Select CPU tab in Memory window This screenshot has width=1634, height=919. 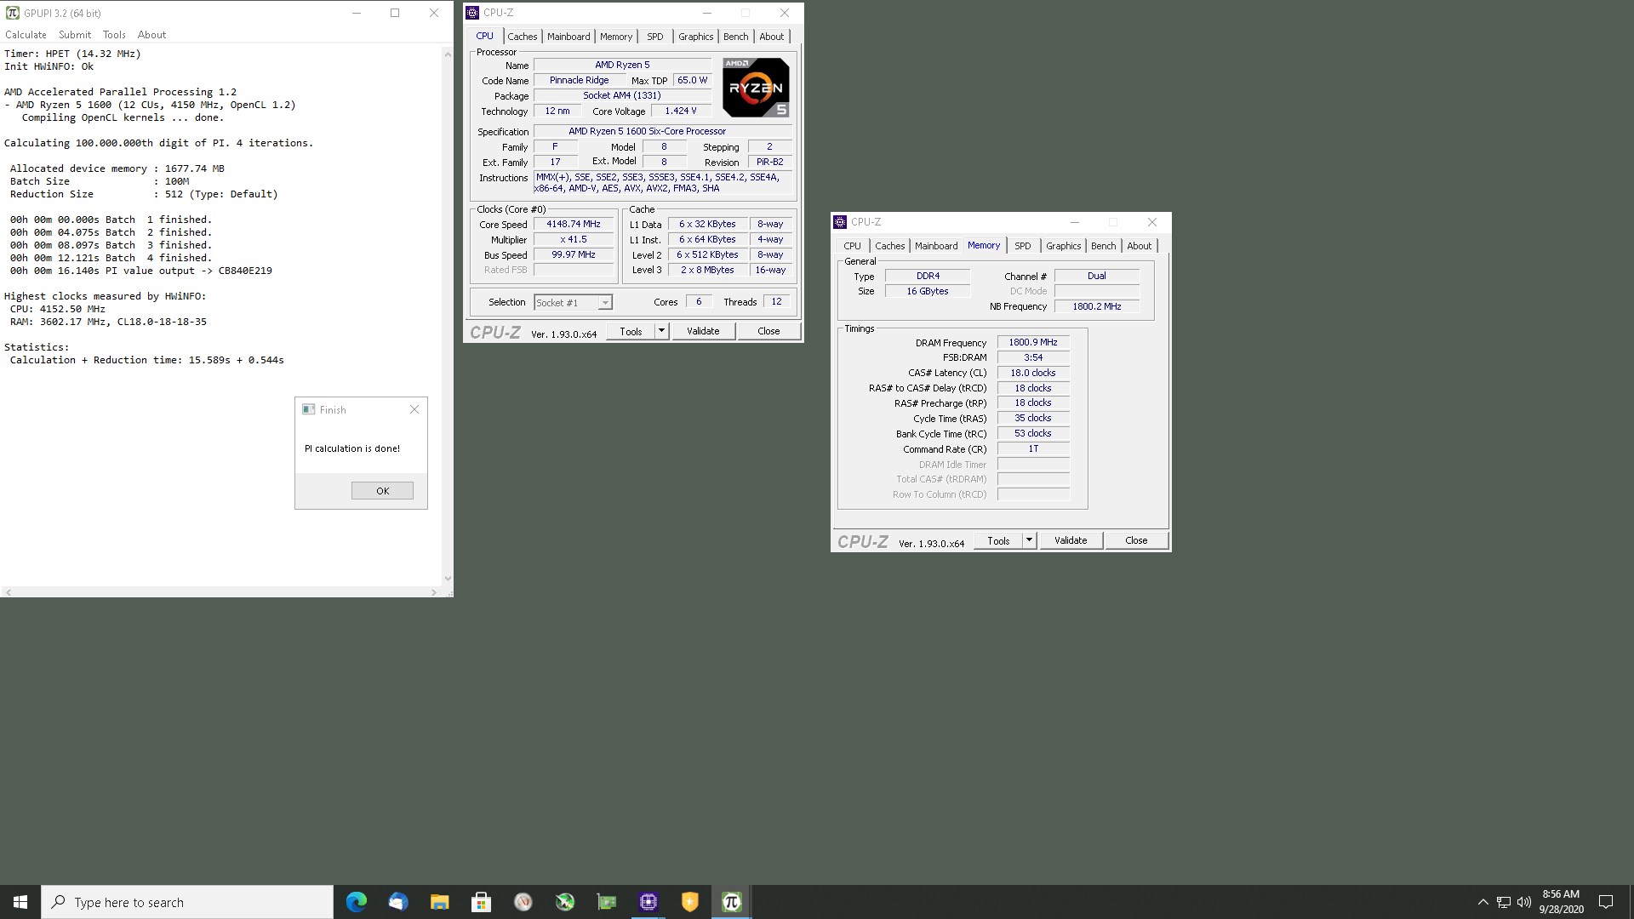point(852,246)
